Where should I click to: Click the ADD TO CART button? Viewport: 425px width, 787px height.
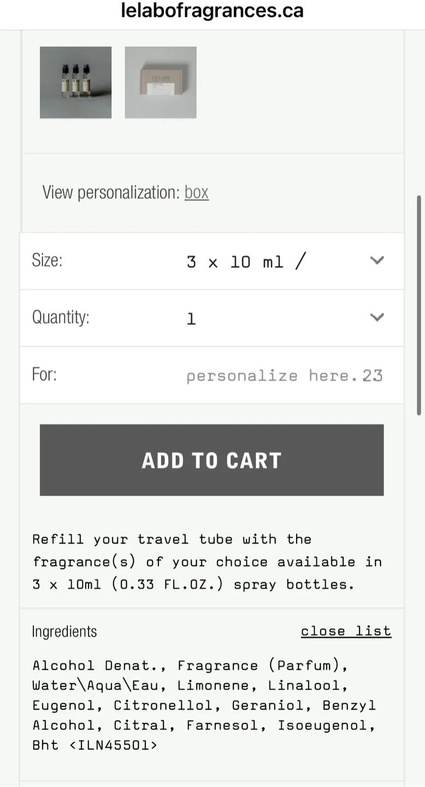tap(212, 460)
